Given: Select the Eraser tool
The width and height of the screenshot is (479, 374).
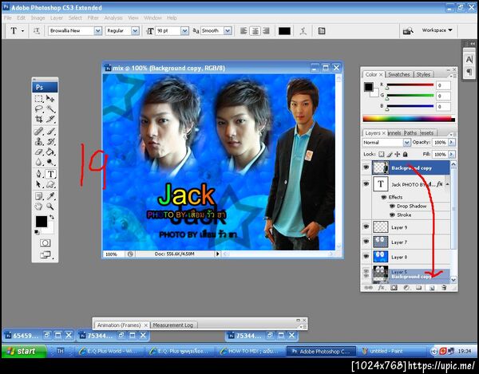Looking at the screenshot, I should (39, 152).
